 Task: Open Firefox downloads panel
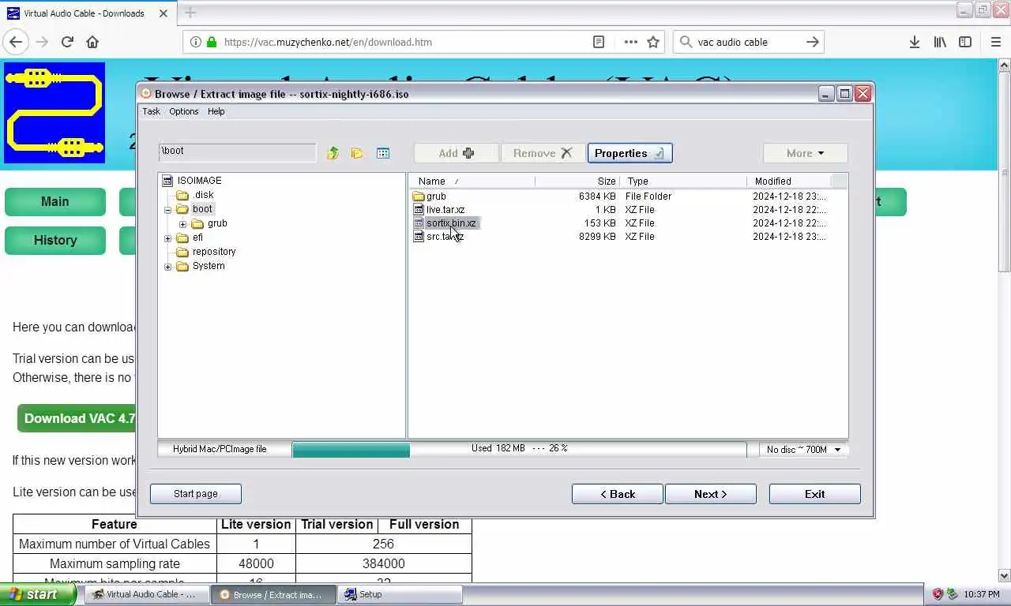[914, 42]
